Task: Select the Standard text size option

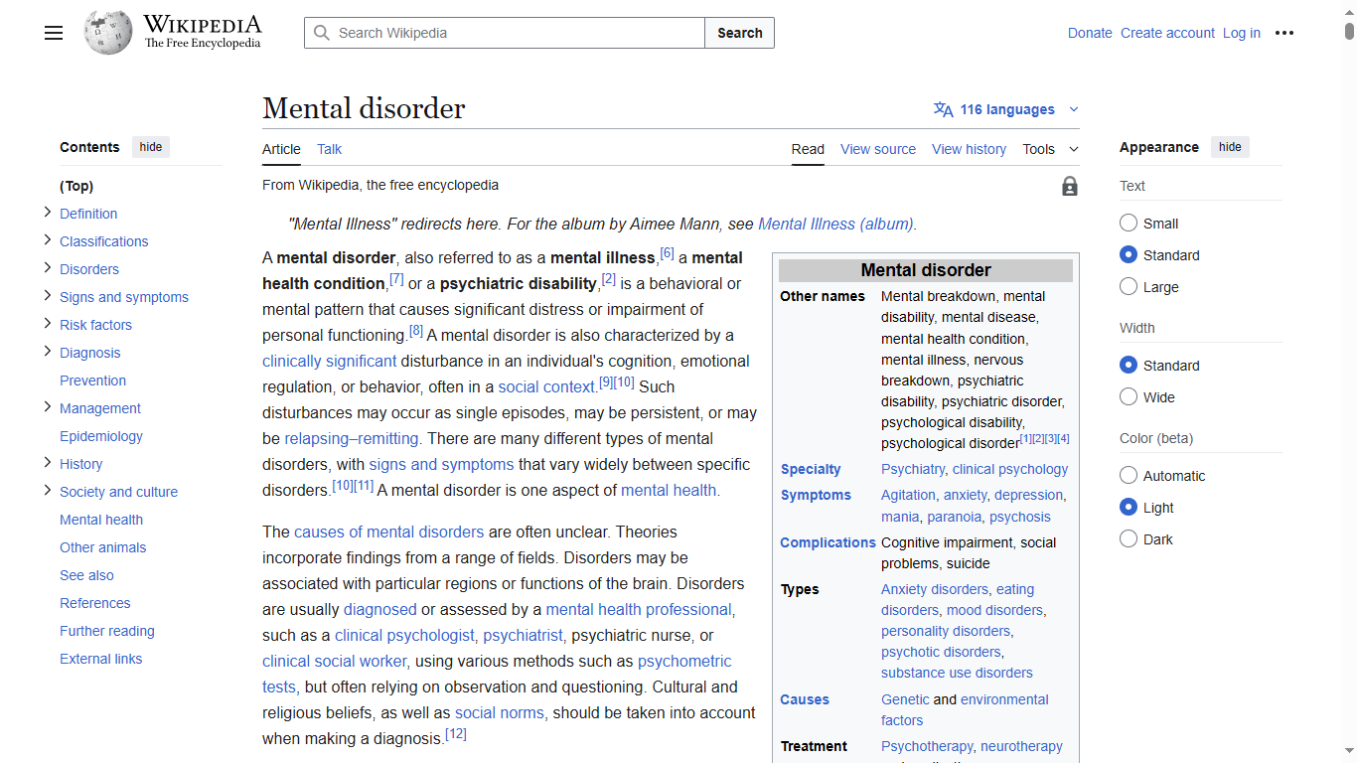Action: 1129,255
